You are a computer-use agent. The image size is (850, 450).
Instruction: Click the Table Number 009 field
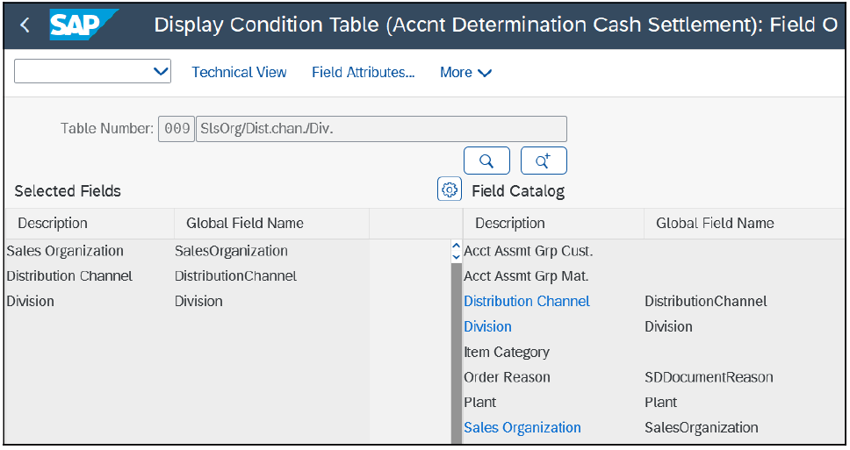tap(176, 129)
